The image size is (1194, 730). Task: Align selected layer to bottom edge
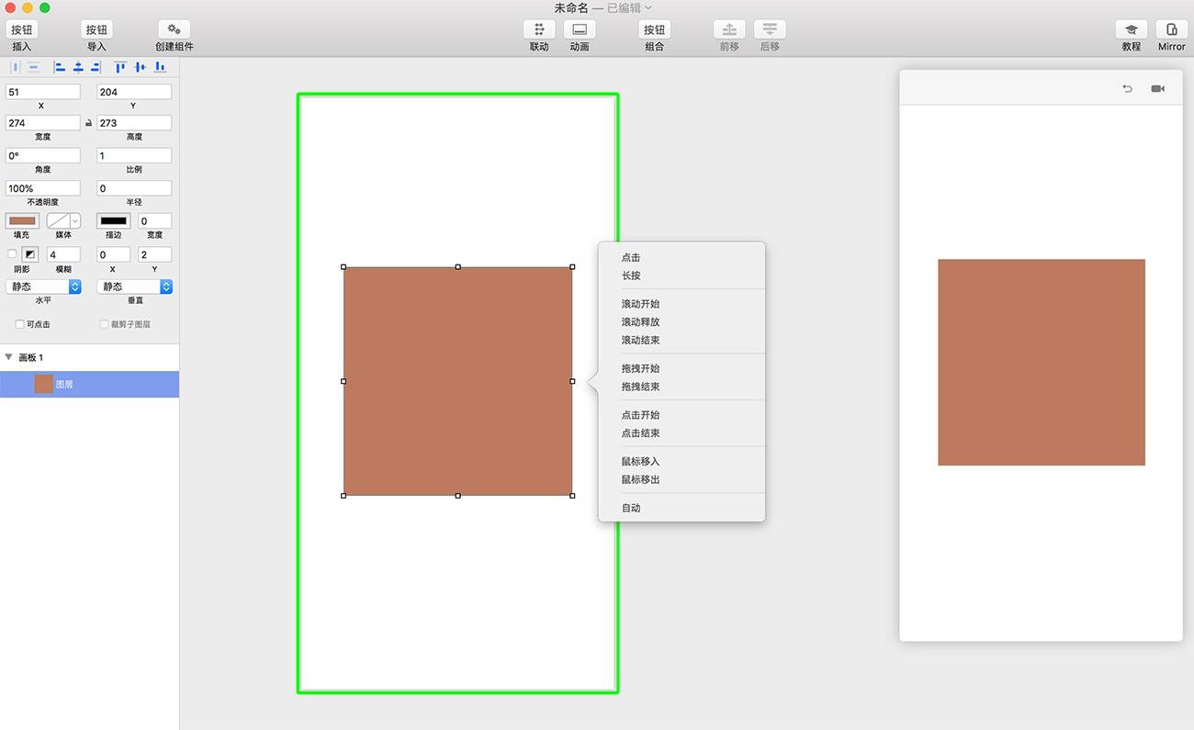pos(160,67)
